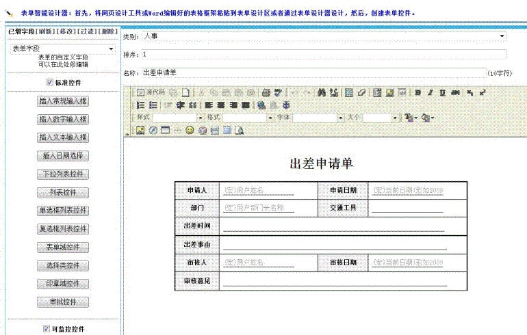
Task: Collapse the editor toolbar with small arrow
Action: point(127,134)
